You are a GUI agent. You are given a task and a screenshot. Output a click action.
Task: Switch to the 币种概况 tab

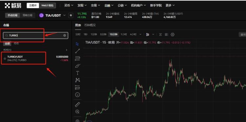click(90, 25)
